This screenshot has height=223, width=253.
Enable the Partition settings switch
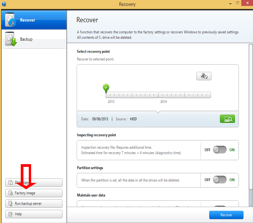click(x=220, y=180)
